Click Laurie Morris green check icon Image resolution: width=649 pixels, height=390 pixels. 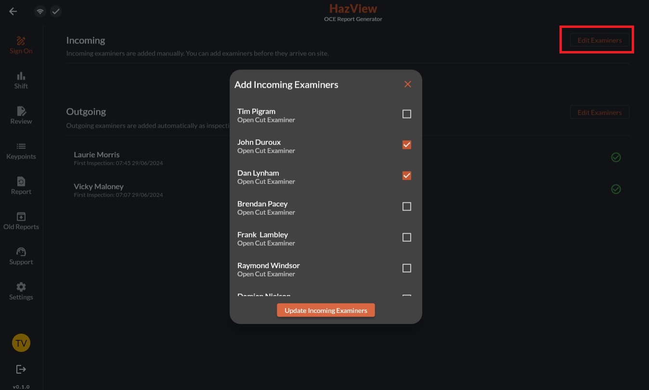click(x=616, y=157)
